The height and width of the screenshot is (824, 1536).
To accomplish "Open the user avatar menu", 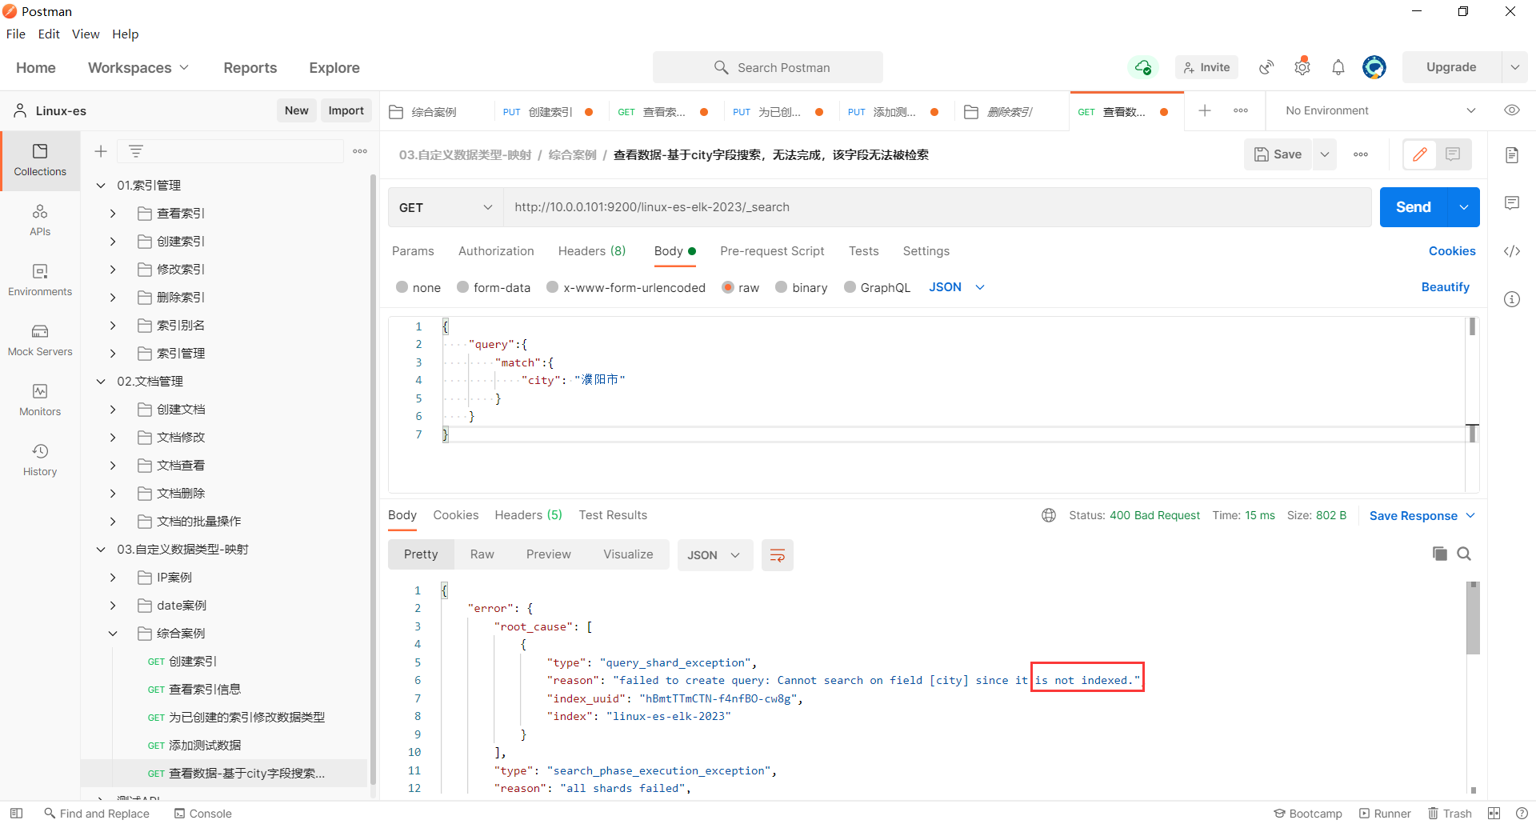I will point(1374,67).
